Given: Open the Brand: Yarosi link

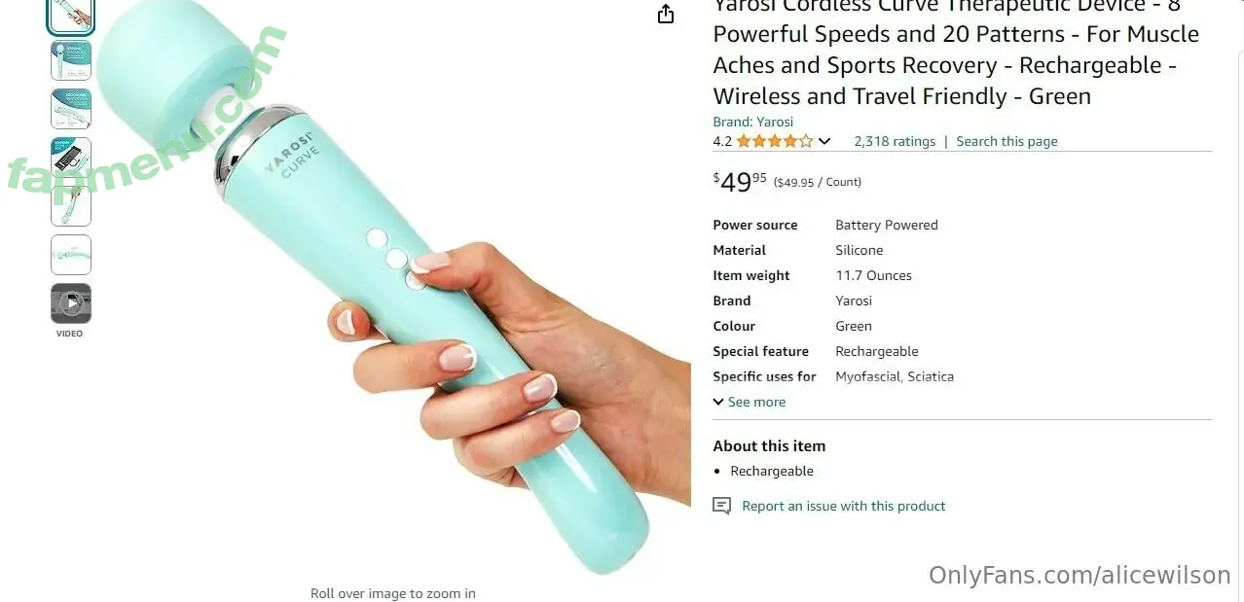Looking at the screenshot, I should tap(752, 122).
